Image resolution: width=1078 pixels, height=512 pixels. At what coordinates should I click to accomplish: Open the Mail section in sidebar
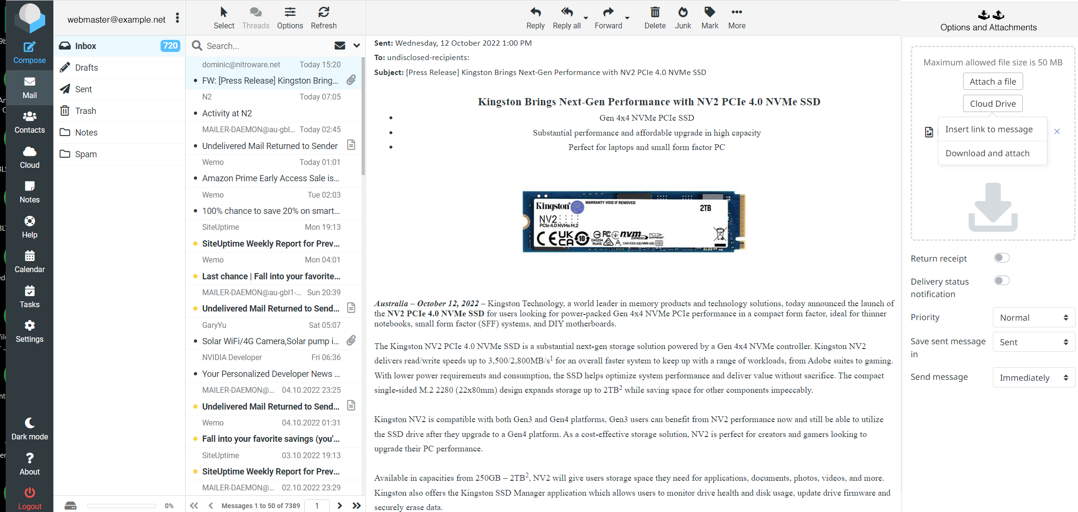[29, 88]
